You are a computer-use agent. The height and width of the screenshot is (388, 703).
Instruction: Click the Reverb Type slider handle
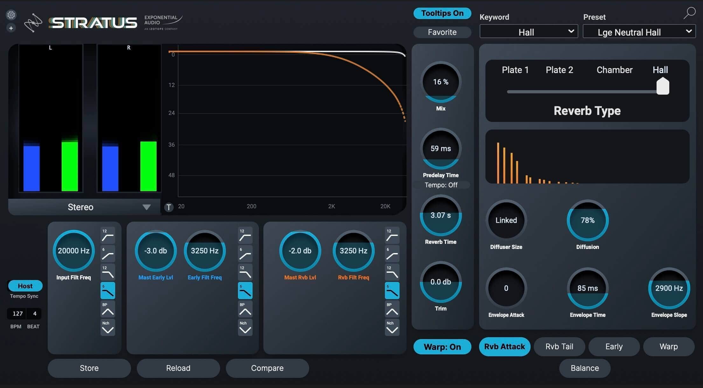click(x=663, y=86)
